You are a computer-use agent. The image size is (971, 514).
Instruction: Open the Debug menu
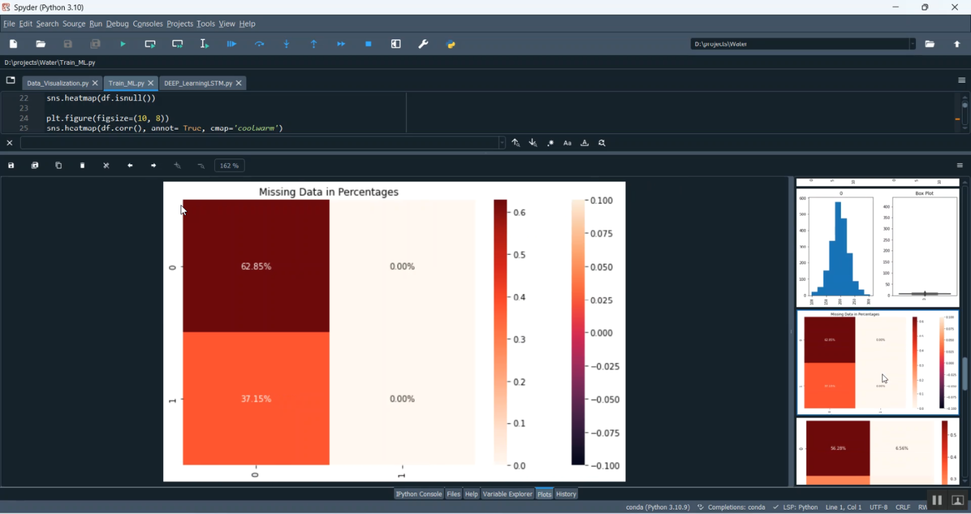point(117,24)
